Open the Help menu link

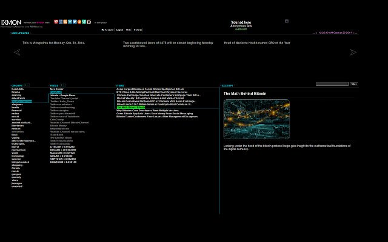click(128, 30)
